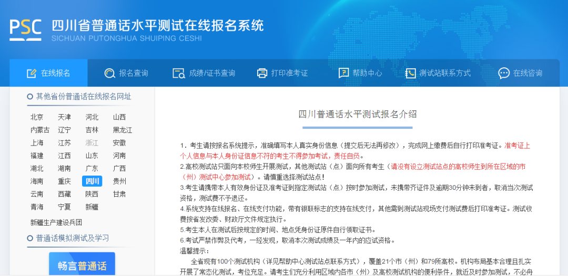568x276 pixels.
Task: Select 山东 province link
Action: [92, 156]
